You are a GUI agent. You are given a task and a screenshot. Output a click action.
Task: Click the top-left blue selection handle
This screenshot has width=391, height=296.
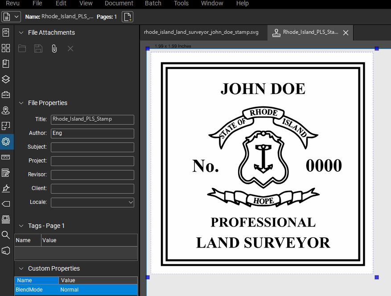click(x=148, y=49)
